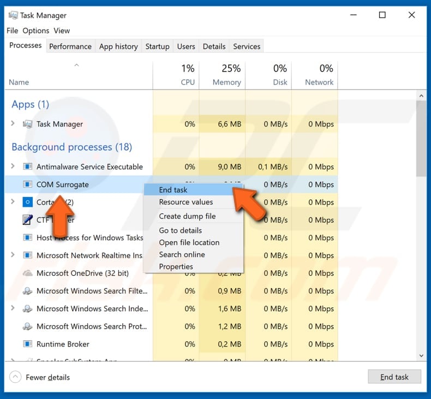Click the Host Process for Windows Tasks icon

(28, 238)
